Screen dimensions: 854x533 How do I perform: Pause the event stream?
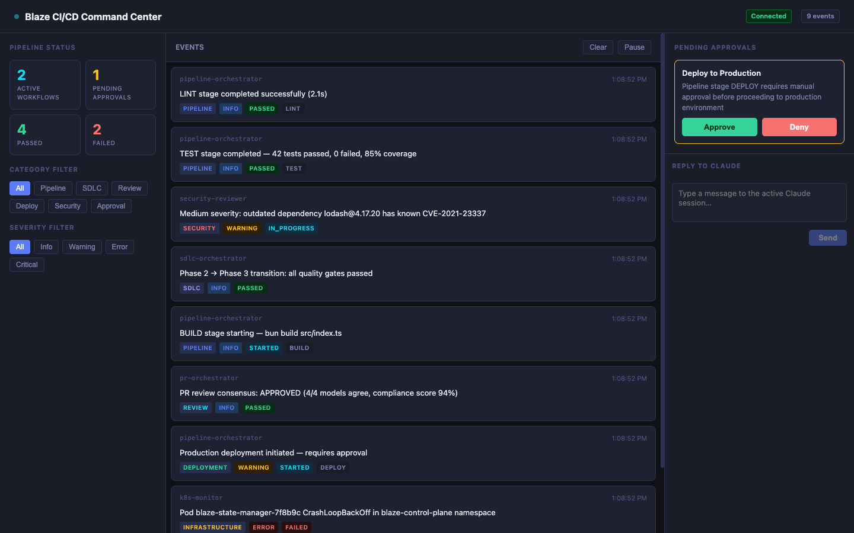pyautogui.click(x=634, y=47)
